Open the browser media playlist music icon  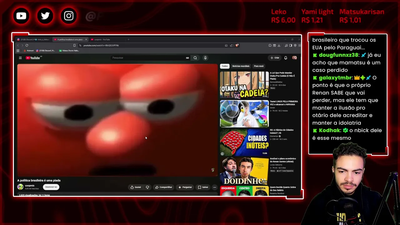click(286, 45)
